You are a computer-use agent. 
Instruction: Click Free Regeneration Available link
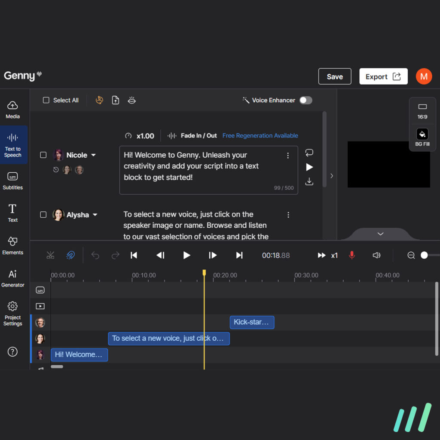tap(260, 136)
